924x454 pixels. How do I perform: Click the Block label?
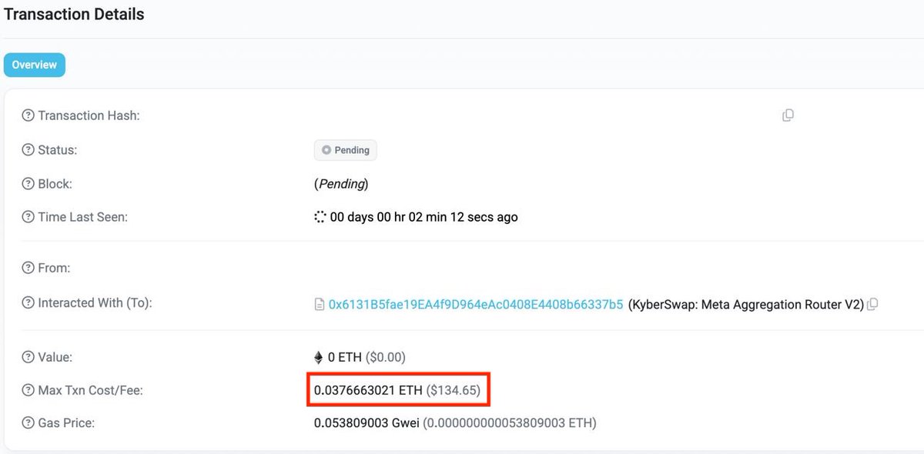(x=55, y=185)
